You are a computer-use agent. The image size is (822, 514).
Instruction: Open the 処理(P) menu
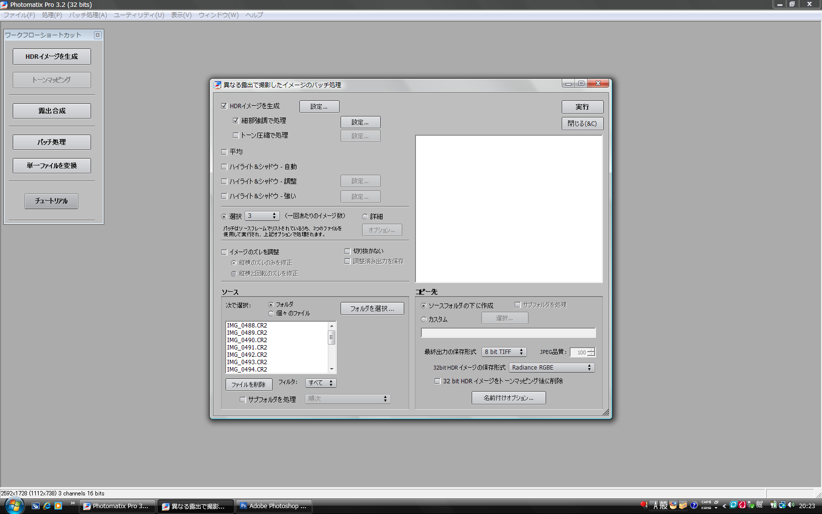[x=52, y=15]
